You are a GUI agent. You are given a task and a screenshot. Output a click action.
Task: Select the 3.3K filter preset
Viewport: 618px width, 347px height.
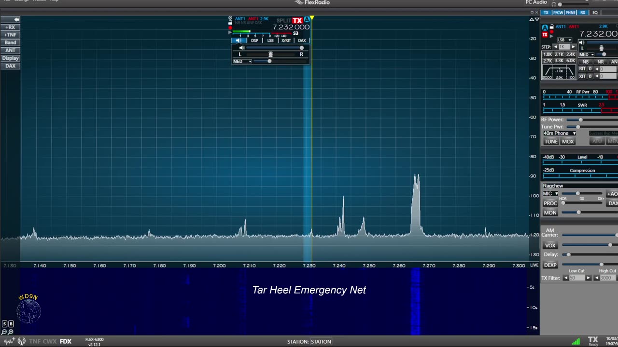559,61
